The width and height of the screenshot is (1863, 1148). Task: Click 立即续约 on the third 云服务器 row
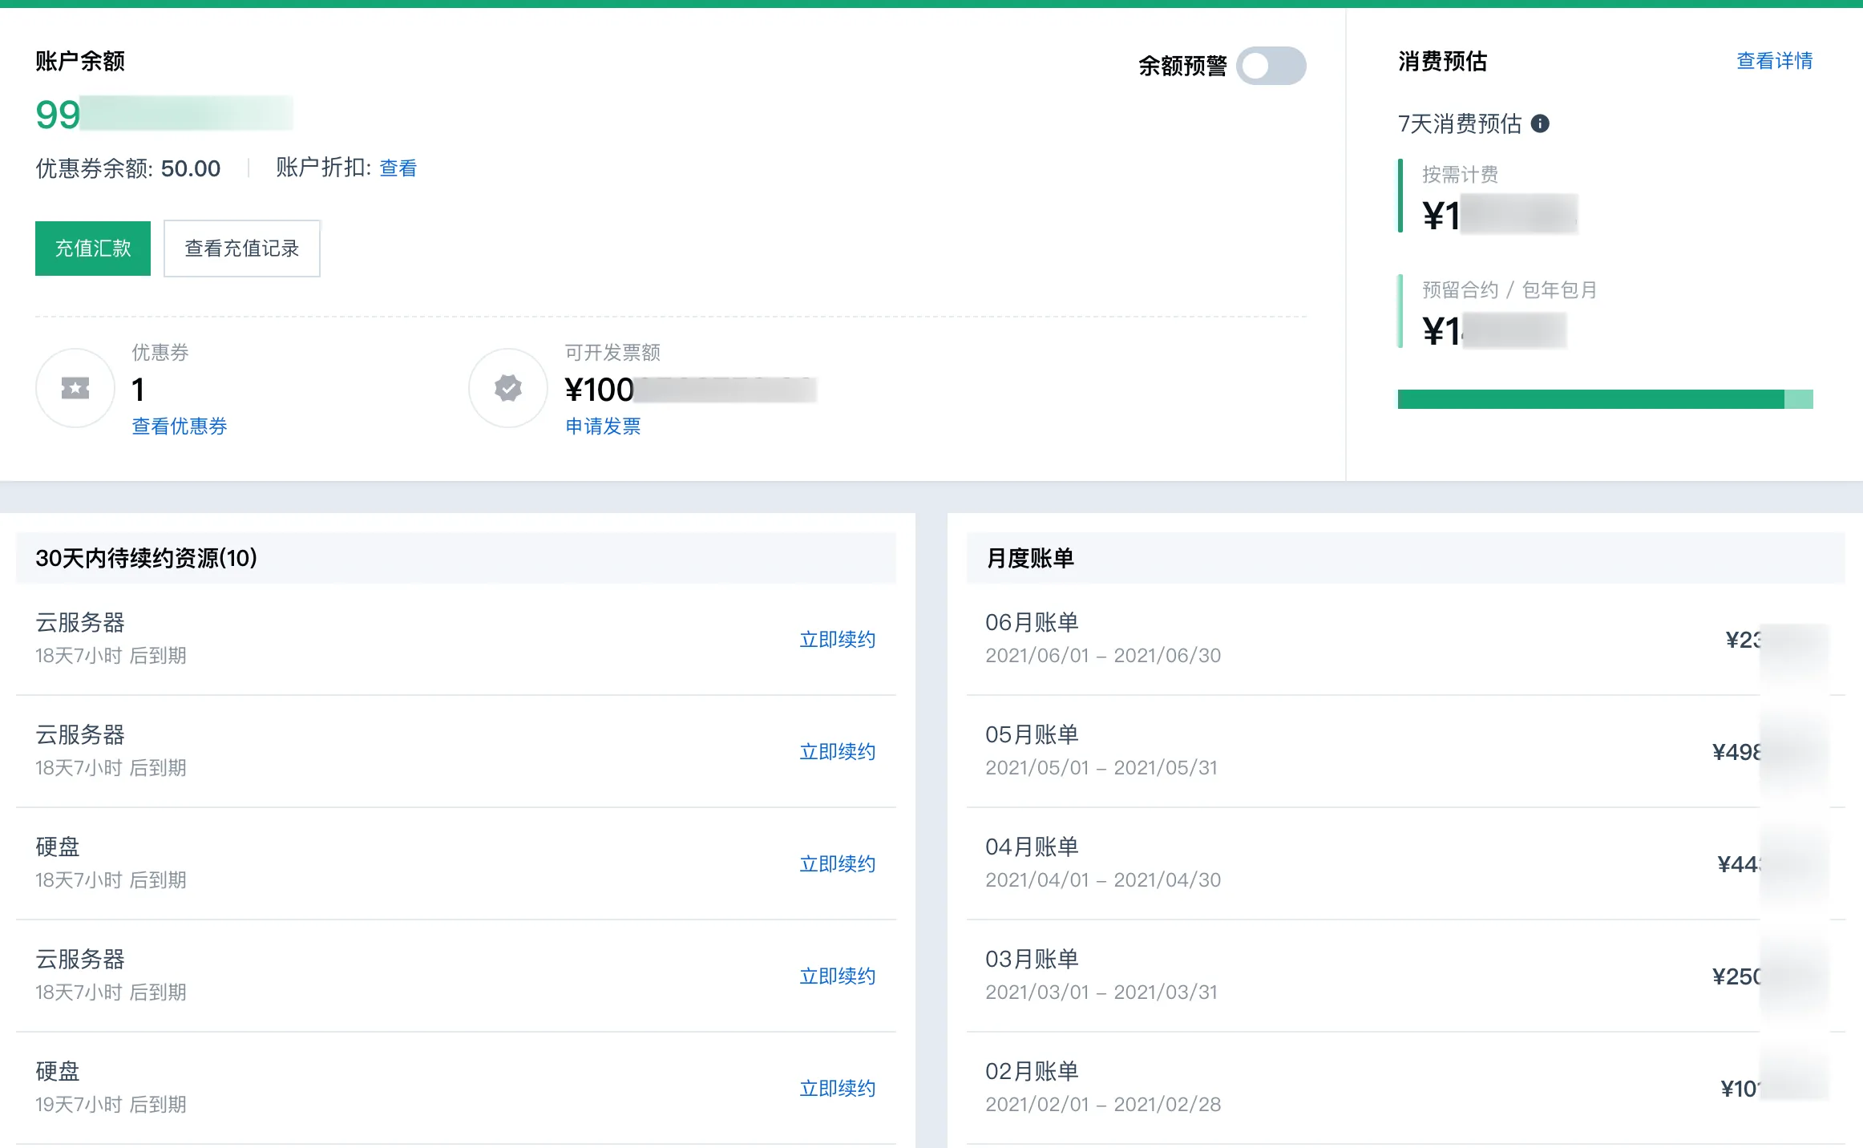coord(837,976)
